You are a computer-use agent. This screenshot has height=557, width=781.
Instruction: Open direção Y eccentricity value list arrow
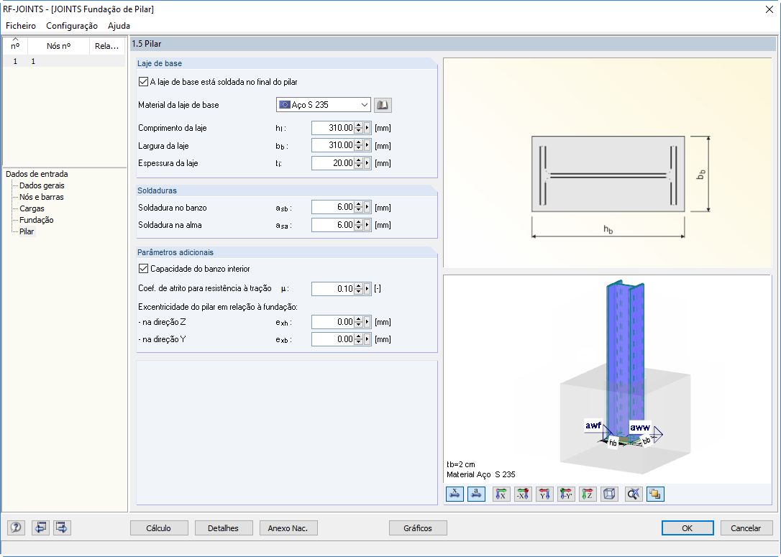(367, 339)
